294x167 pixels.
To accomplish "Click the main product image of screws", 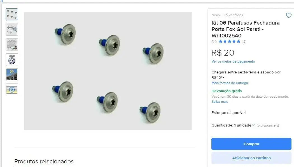I will coord(108,71).
